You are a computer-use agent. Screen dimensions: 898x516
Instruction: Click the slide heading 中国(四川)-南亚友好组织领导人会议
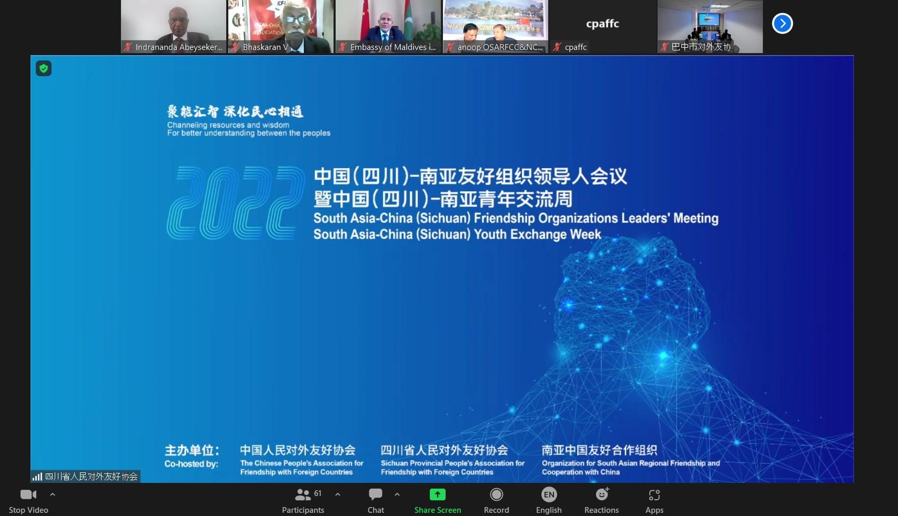471,176
